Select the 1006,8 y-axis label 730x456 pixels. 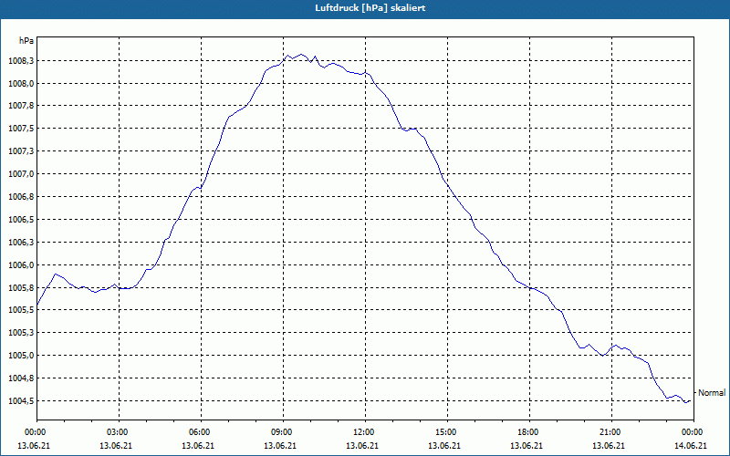coord(21,197)
